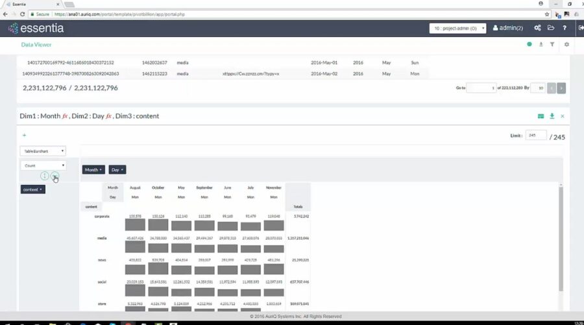Screen dimensions: 584x325
Task: Open the Month dimension dropdown
Action: click(93, 170)
